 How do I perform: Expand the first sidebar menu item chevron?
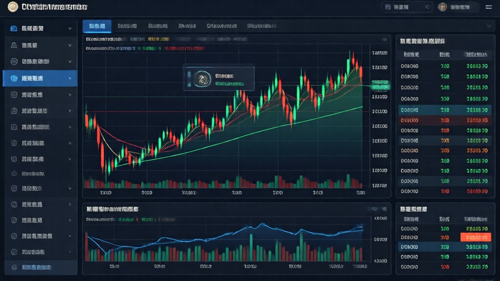(x=70, y=29)
